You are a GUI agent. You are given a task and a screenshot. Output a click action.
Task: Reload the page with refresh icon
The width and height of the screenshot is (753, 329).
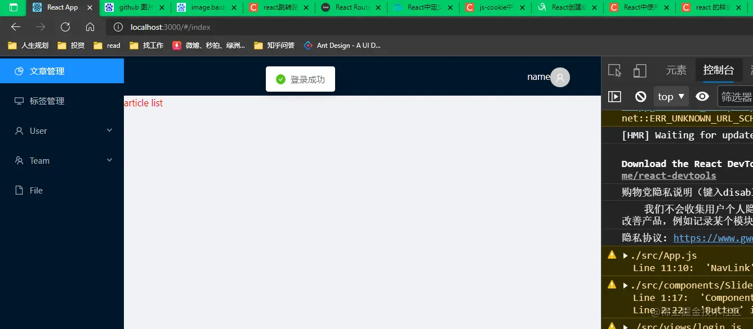point(65,27)
